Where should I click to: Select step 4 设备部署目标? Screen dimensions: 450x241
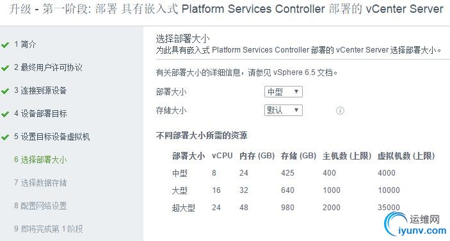tap(40, 113)
